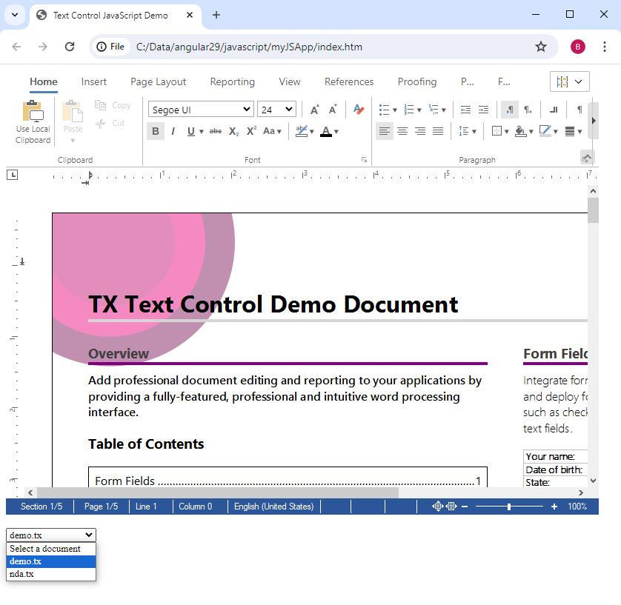This screenshot has width=621, height=605.
Task: Click the Page 1/5 status entry
Action: point(101,507)
